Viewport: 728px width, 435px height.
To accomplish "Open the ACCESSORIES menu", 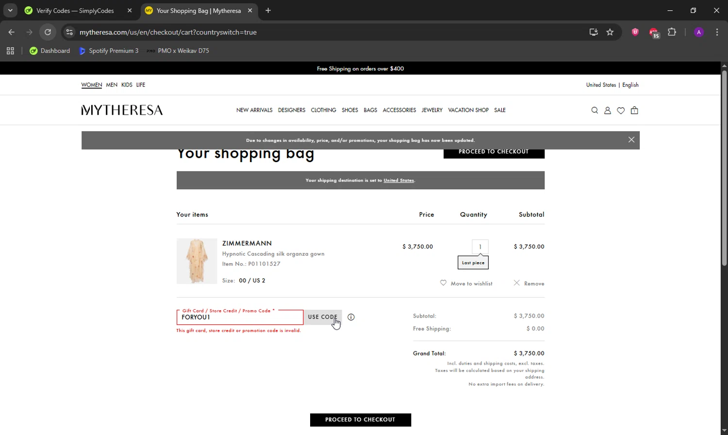I will coord(399,110).
